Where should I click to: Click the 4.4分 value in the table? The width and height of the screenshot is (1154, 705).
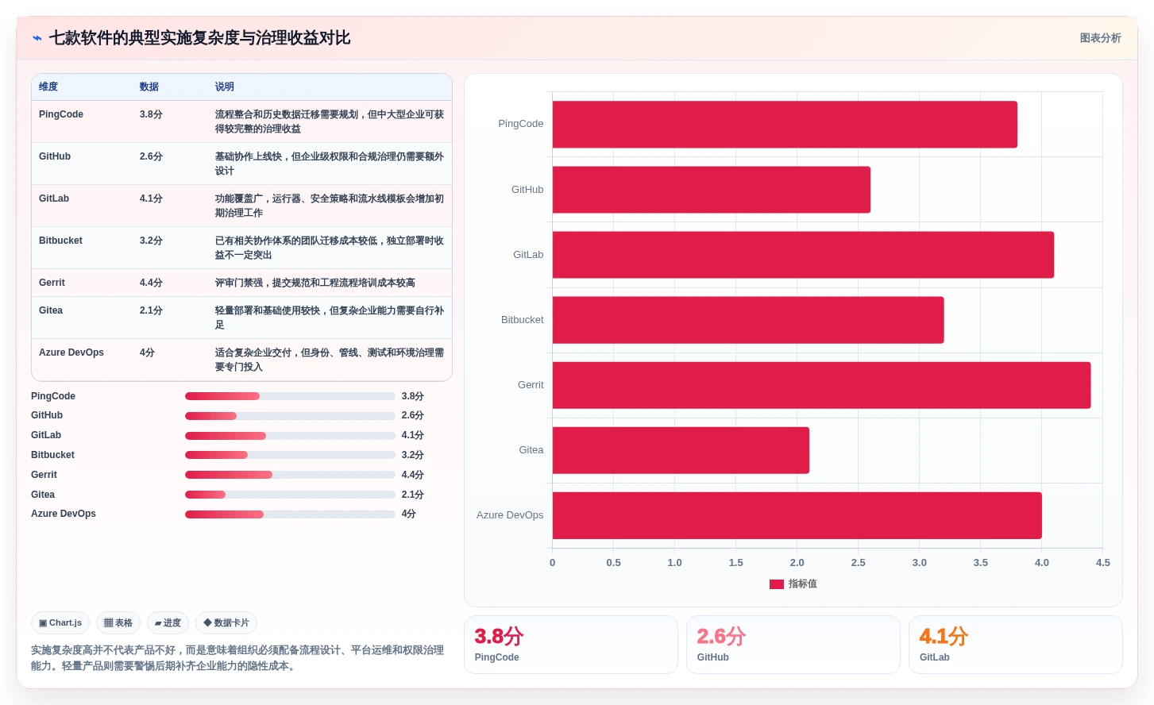pyautogui.click(x=151, y=283)
